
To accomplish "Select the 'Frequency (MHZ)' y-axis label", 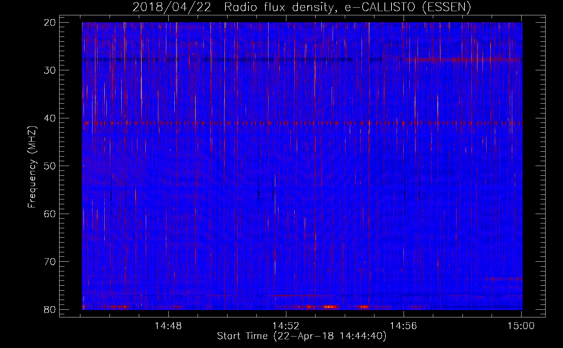I will click(x=32, y=167).
